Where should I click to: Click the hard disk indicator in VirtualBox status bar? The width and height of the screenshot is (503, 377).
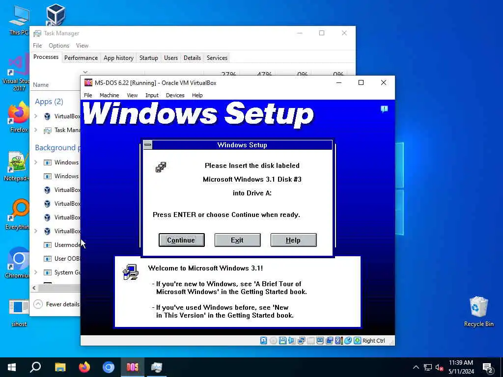point(263,341)
